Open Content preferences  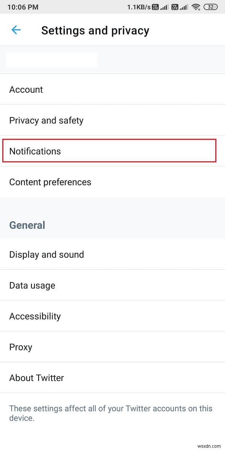coord(50,182)
